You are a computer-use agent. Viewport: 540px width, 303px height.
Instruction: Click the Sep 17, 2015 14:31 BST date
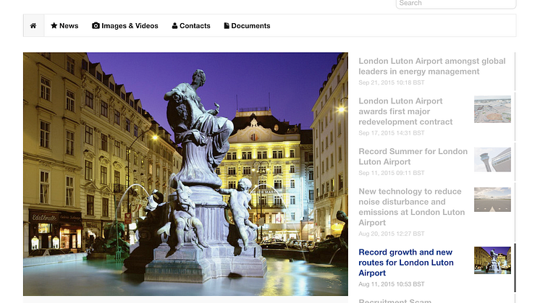[x=392, y=133]
